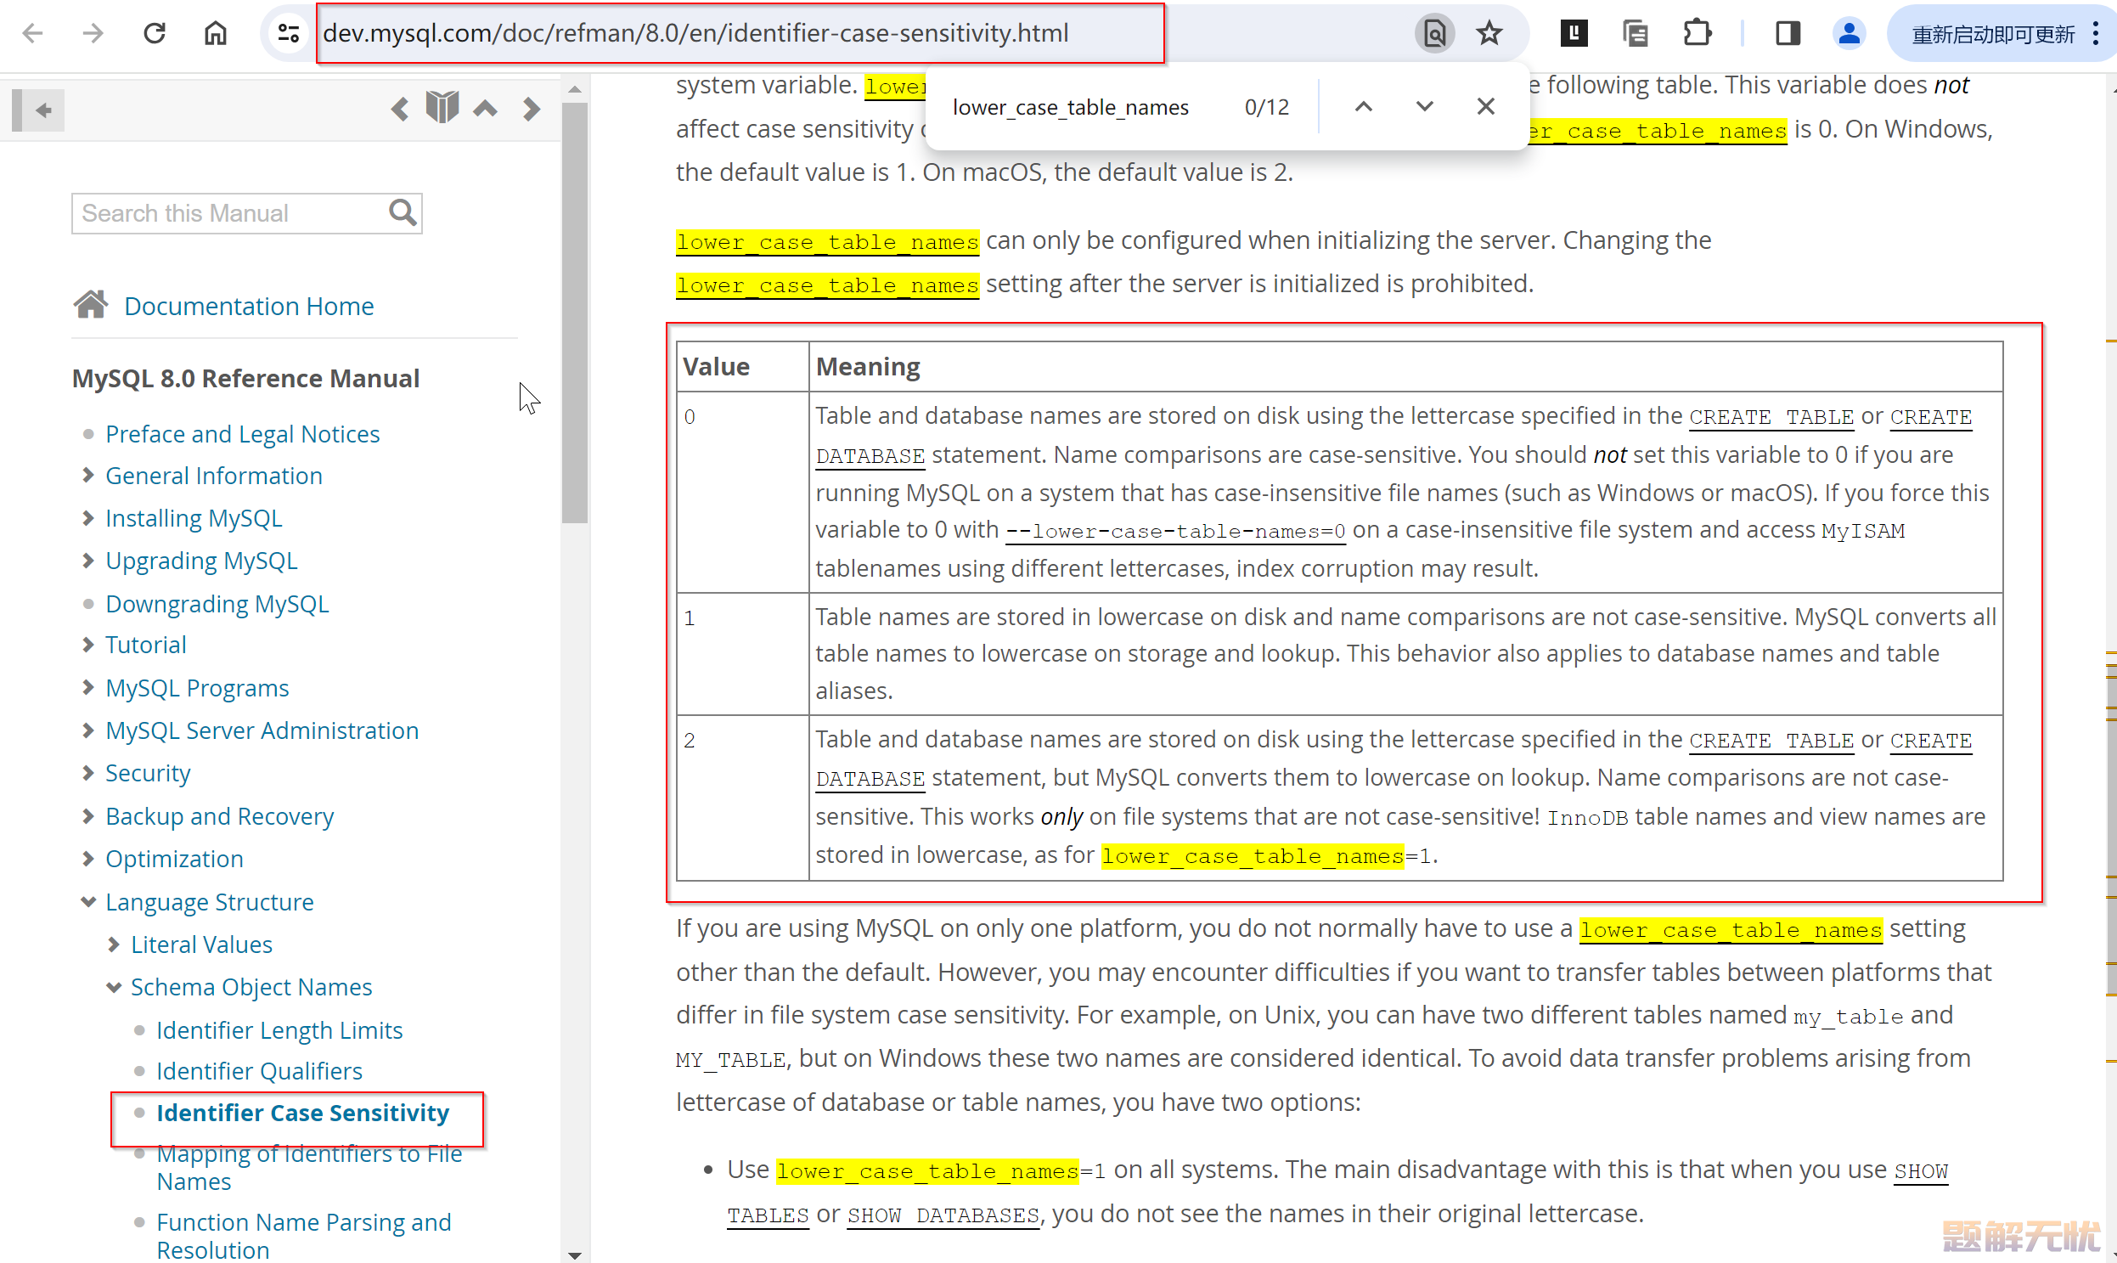Viewport: 2117px width, 1263px height.
Task: Open the manual start book icon
Action: [x=442, y=108]
